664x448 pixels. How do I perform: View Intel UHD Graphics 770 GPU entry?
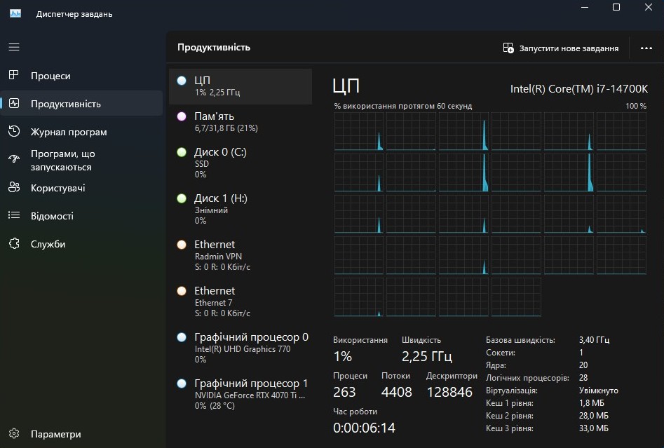click(x=240, y=348)
